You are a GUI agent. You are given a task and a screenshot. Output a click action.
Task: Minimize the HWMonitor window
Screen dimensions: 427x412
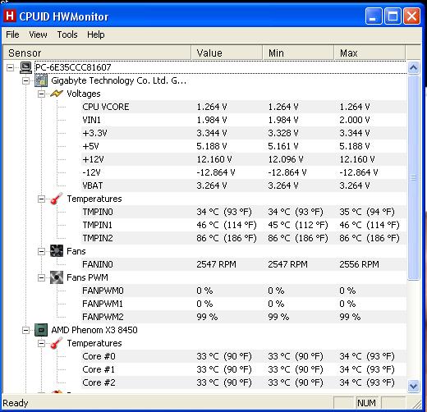point(374,16)
